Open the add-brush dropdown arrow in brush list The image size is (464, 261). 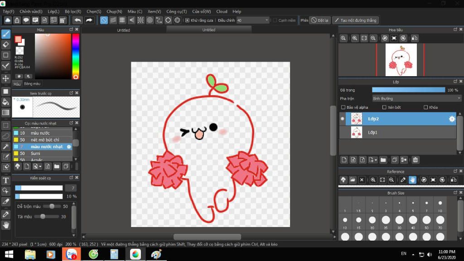(x=40, y=167)
